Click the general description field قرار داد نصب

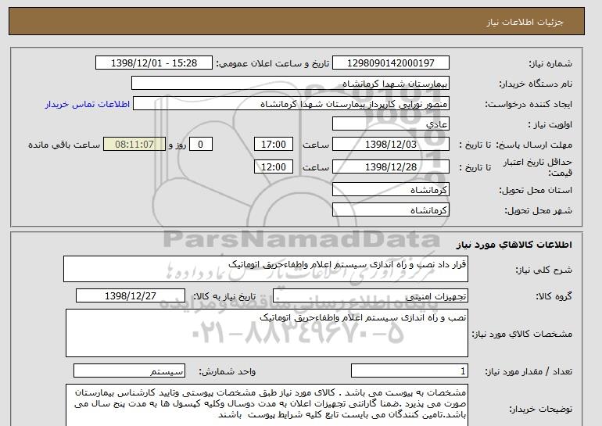[266, 269]
